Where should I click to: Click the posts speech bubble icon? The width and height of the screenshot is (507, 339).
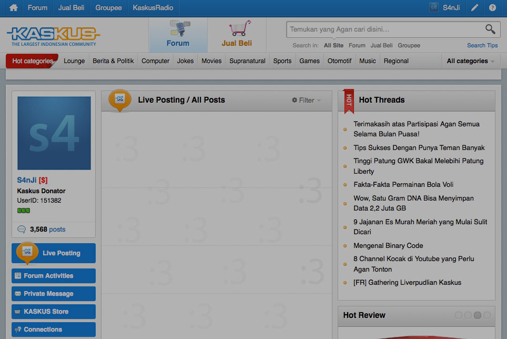22,230
